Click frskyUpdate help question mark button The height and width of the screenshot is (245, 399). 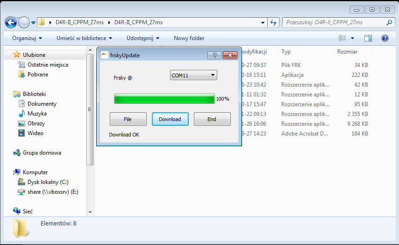214,55
